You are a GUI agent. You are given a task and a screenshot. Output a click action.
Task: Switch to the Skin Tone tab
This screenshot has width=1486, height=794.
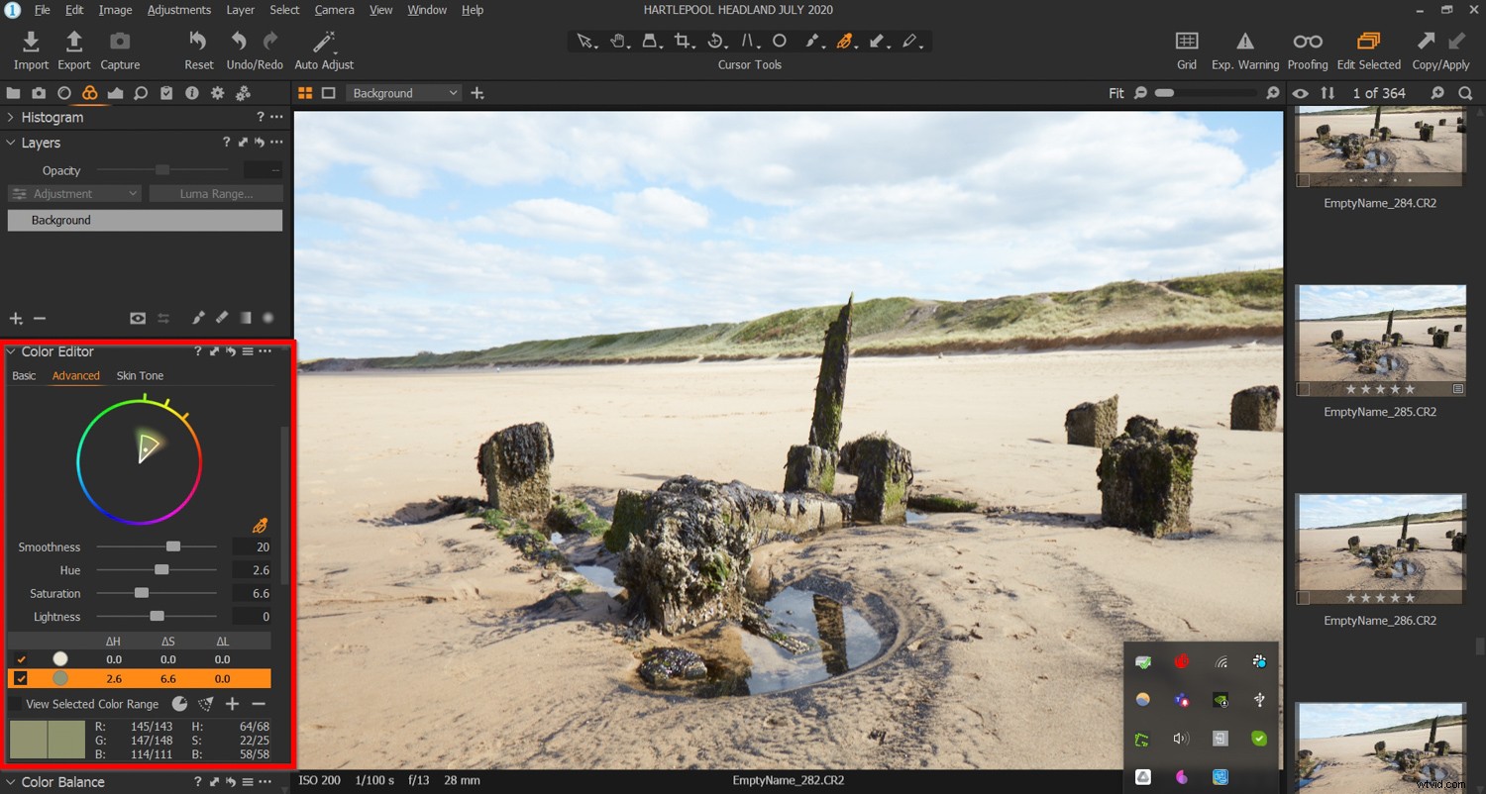(x=140, y=375)
